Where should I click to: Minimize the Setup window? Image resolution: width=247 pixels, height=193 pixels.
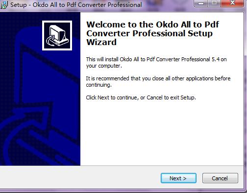click(x=201, y=3)
